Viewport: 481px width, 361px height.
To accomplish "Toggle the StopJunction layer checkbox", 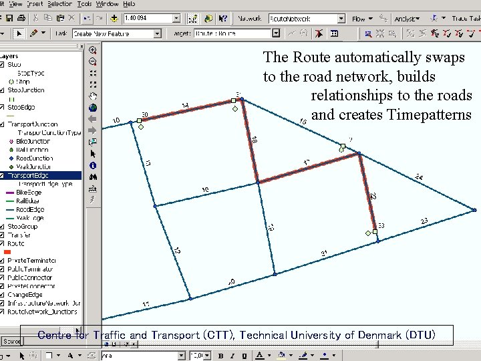I will pos(2,90).
